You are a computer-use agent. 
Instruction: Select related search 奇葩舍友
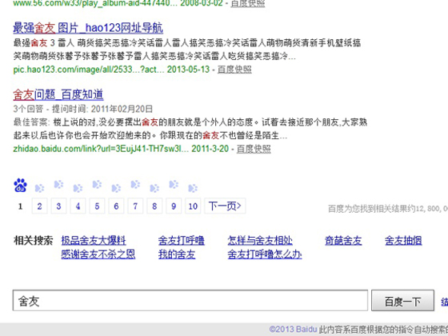(x=343, y=241)
